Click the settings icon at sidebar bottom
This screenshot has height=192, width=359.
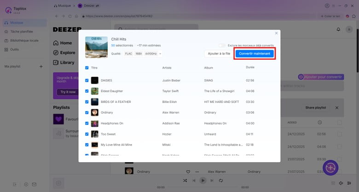(26, 184)
